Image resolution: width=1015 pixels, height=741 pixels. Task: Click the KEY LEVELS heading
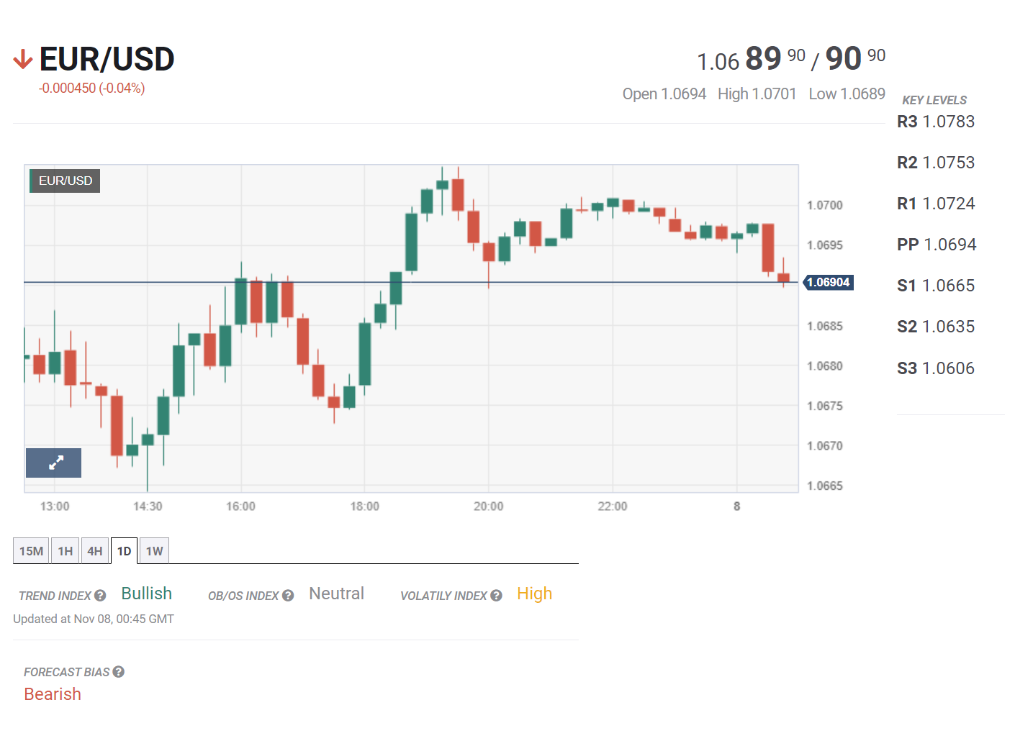pyautogui.click(x=934, y=100)
